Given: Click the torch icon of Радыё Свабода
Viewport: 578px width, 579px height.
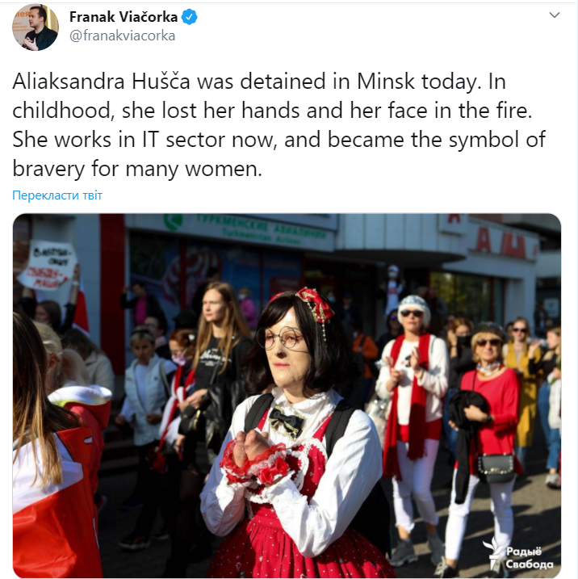Looking at the screenshot, I should click(493, 554).
